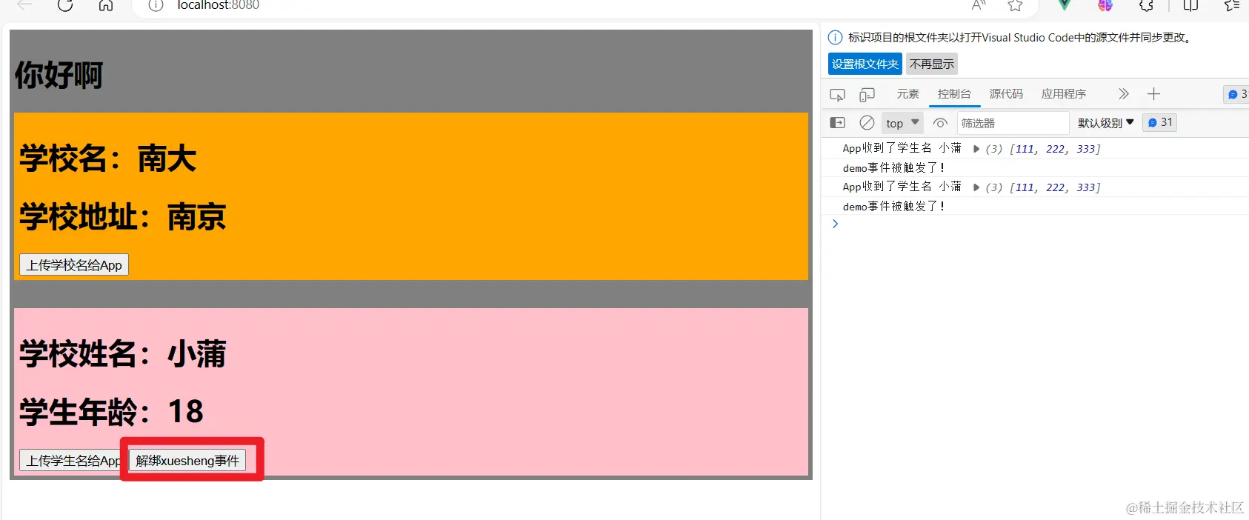Activate the read aloud icon
The width and height of the screenshot is (1249, 520).
tap(979, 5)
